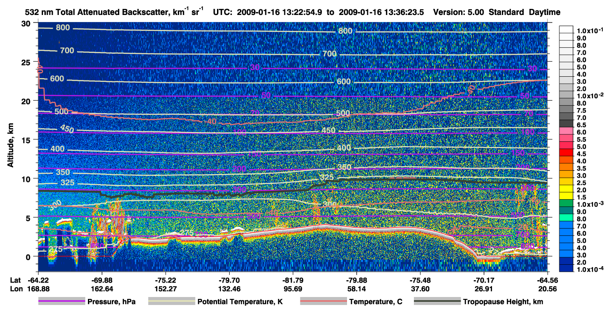Click longitude value 152.27

click(166, 289)
